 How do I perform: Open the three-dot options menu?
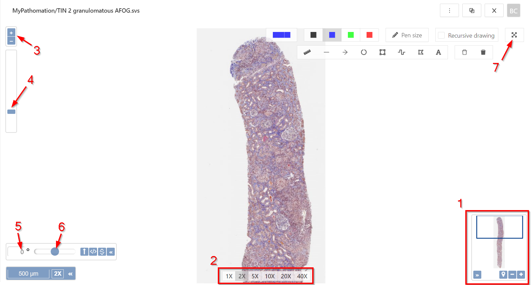tap(449, 11)
